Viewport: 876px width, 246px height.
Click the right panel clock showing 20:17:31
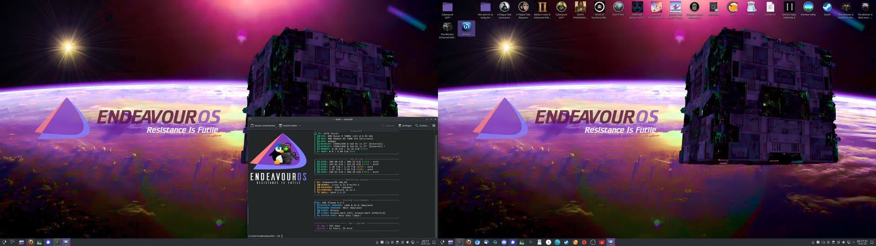tap(862, 242)
